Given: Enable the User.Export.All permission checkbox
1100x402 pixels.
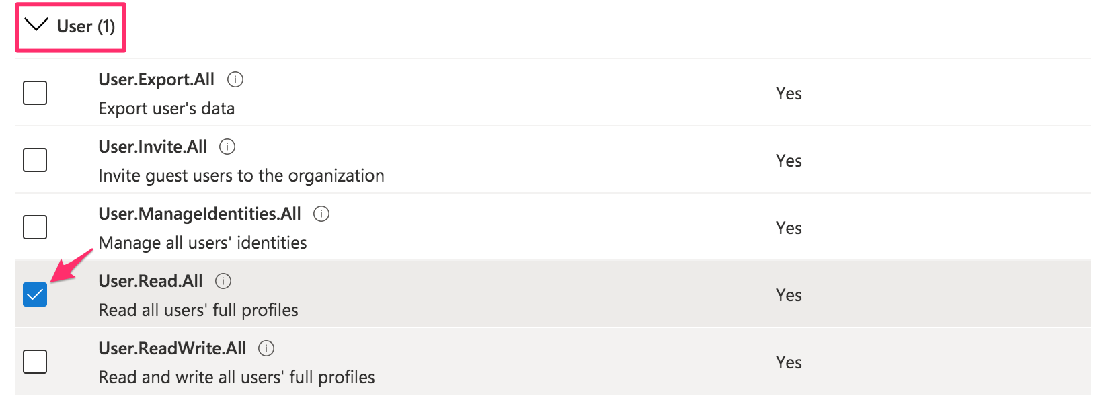Looking at the screenshot, I should [34, 93].
